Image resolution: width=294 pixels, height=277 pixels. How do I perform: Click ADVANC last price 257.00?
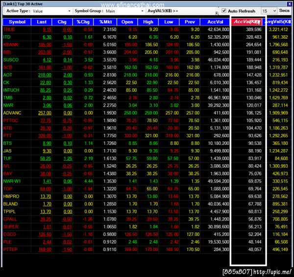point(45,113)
